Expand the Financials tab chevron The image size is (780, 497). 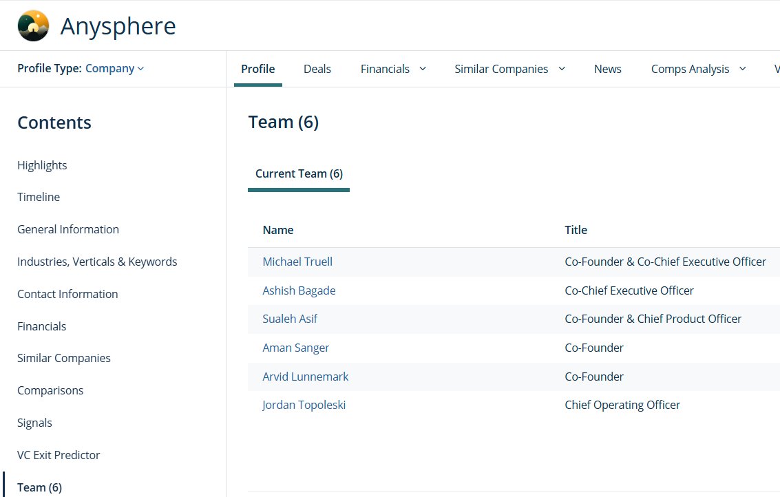tap(423, 69)
